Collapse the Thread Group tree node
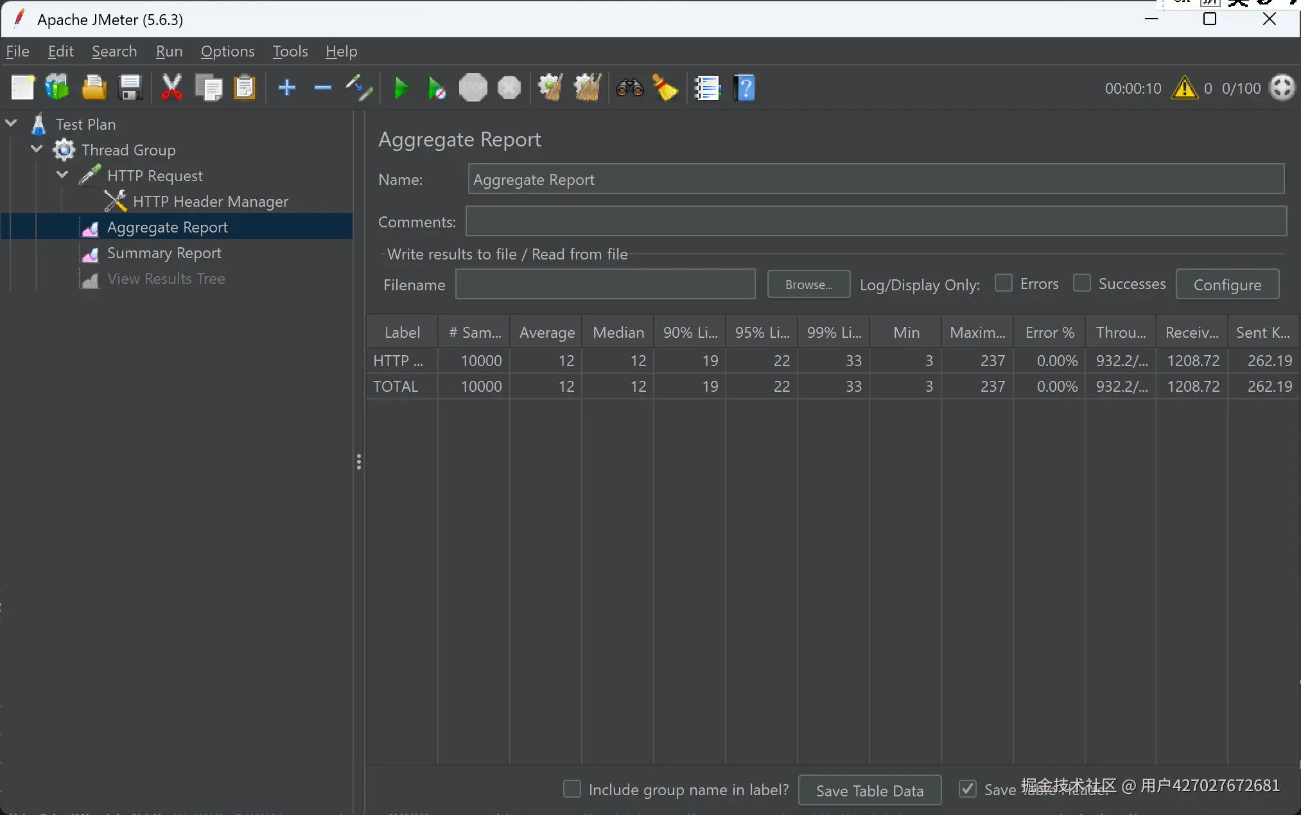 37,149
